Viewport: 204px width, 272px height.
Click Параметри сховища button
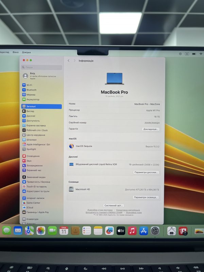[x=146, y=198]
